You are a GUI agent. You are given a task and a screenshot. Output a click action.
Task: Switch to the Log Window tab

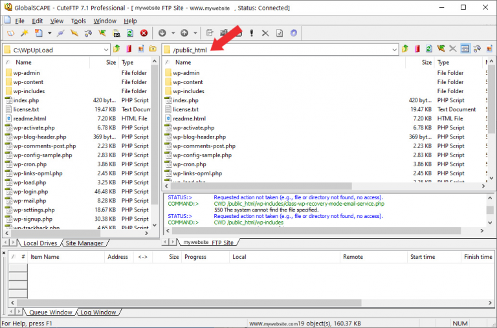click(98, 312)
